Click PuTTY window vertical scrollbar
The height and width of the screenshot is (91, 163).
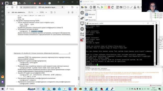point(155,45)
